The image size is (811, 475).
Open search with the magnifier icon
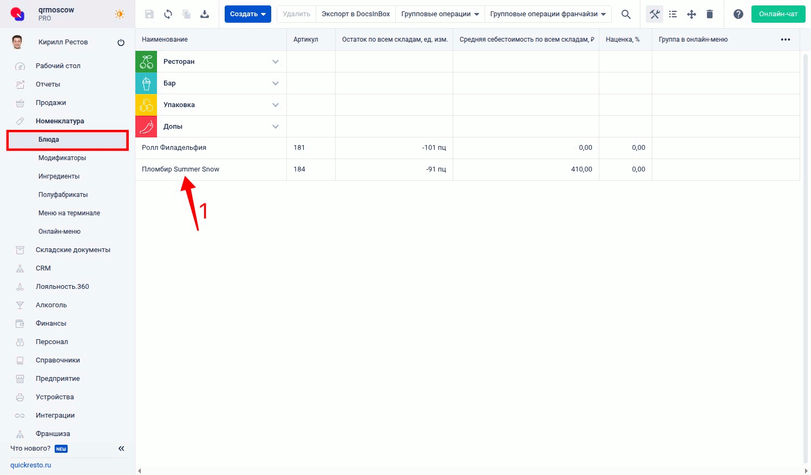626,14
